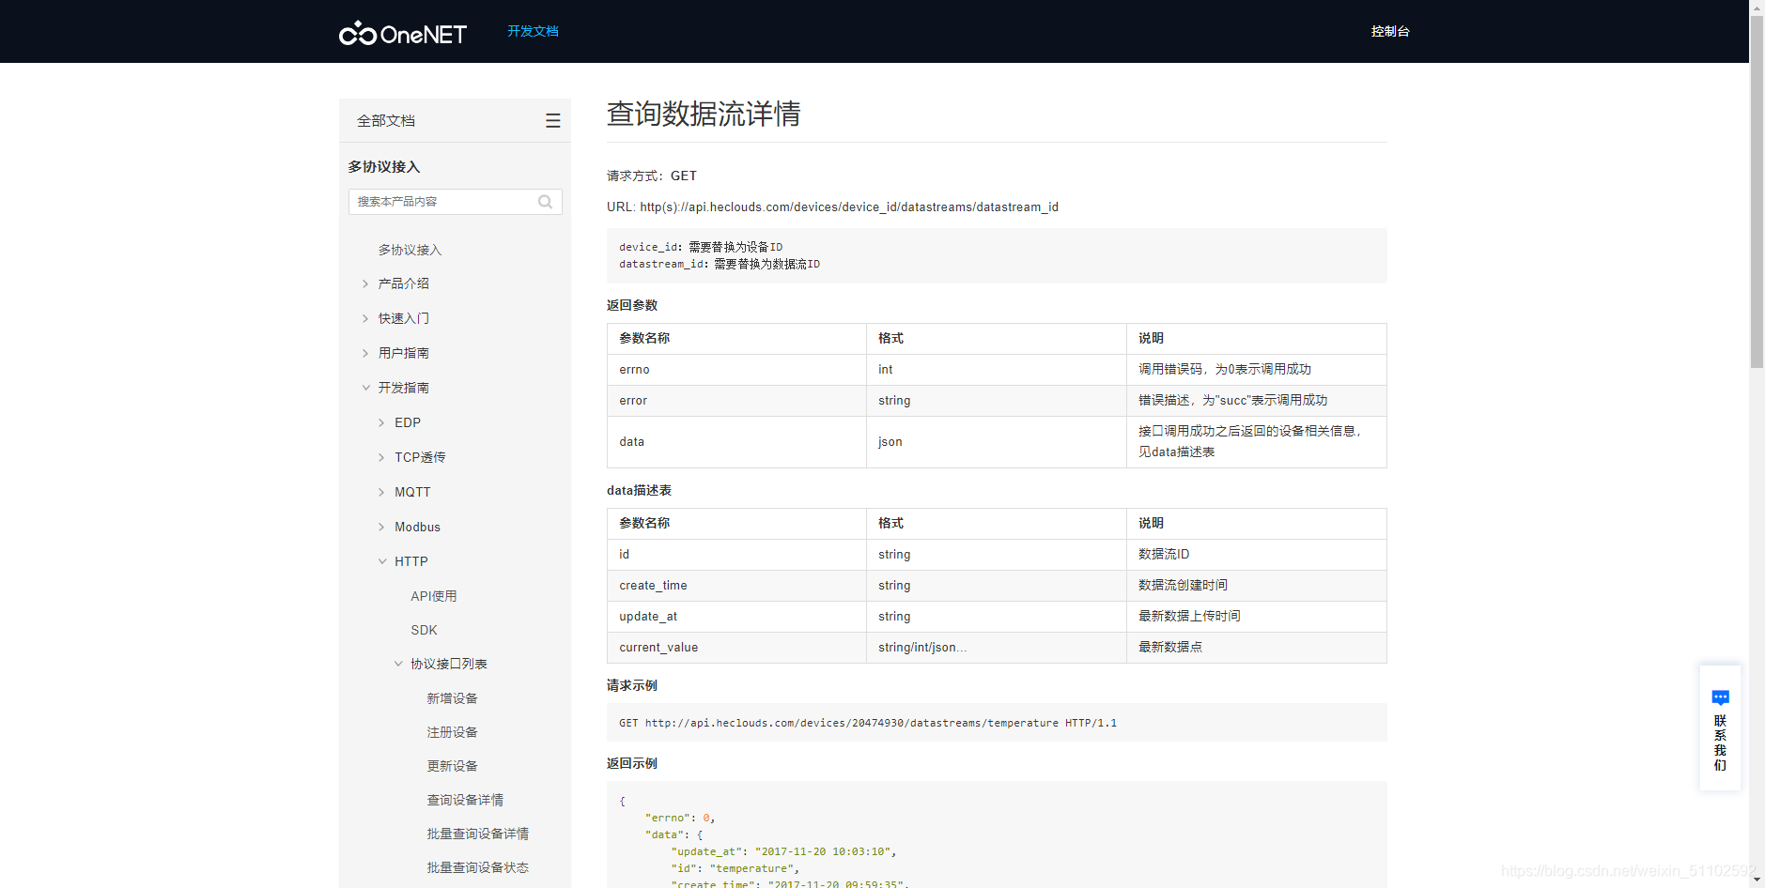Click the GET request example code
This screenshot has width=1765, height=888.
(x=868, y=723)
